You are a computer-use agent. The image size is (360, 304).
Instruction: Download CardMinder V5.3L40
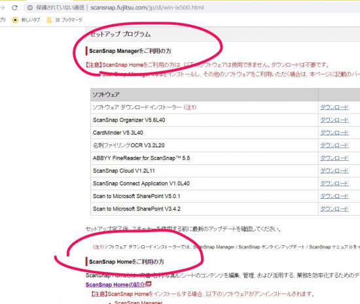click(x=334, y=133)
